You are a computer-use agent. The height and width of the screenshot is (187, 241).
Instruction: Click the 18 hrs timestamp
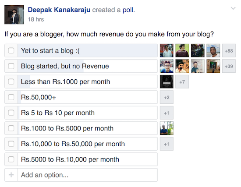(36, 20)
